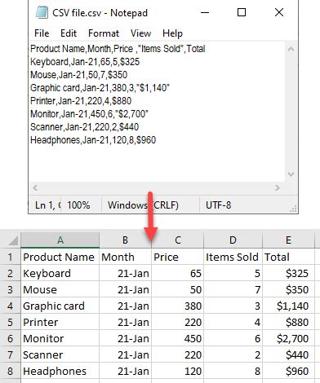Click the Printer,Jan-21,220,4,$880 line
320x383 pixels.
81,101
